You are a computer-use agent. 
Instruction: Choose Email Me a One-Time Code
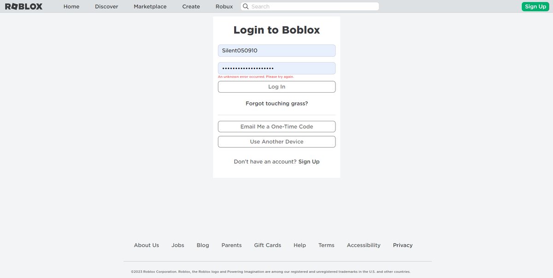[276, 127]
